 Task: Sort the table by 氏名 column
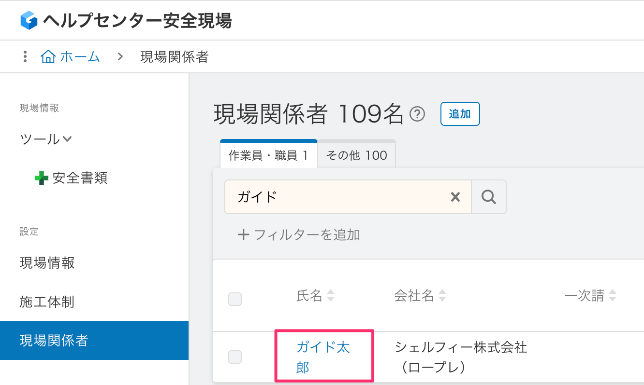[331, 296]
